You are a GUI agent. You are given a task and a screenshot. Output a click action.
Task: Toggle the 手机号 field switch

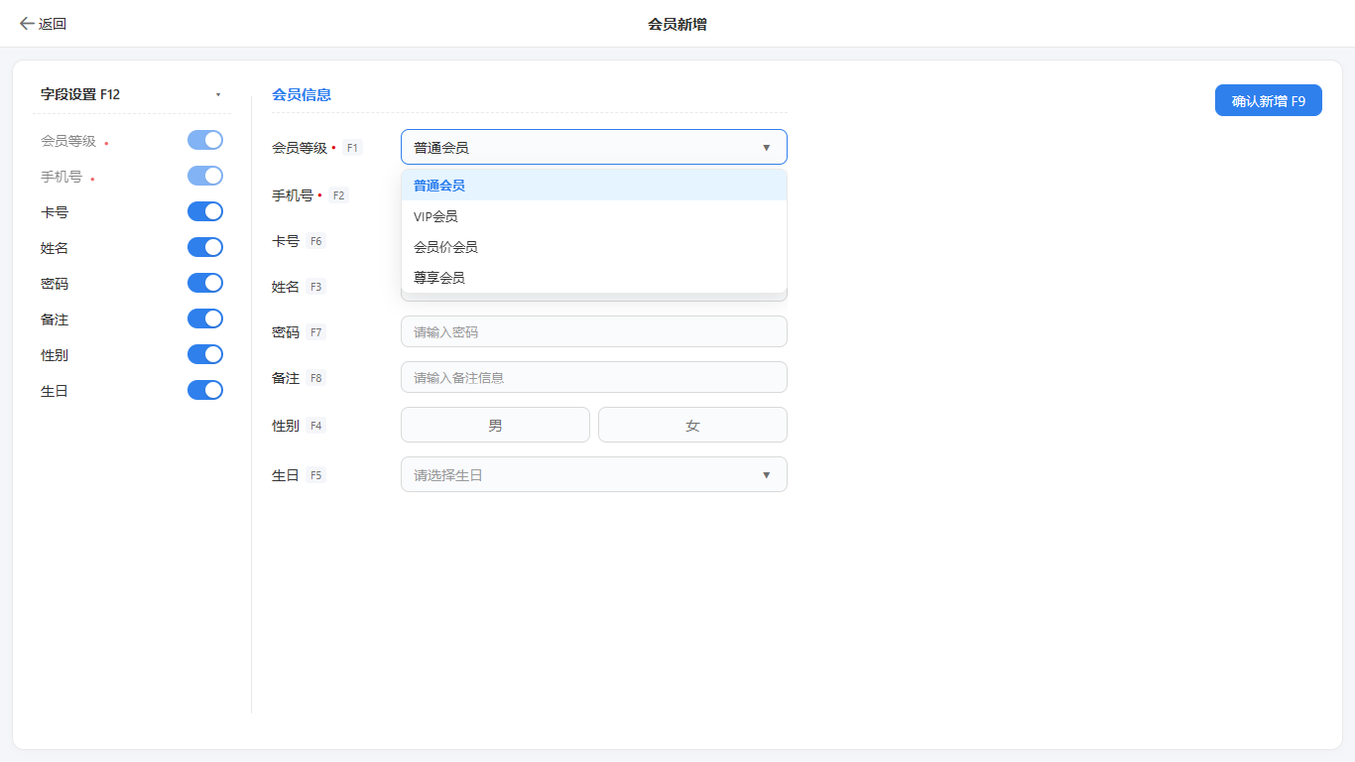tap(205, 176)
